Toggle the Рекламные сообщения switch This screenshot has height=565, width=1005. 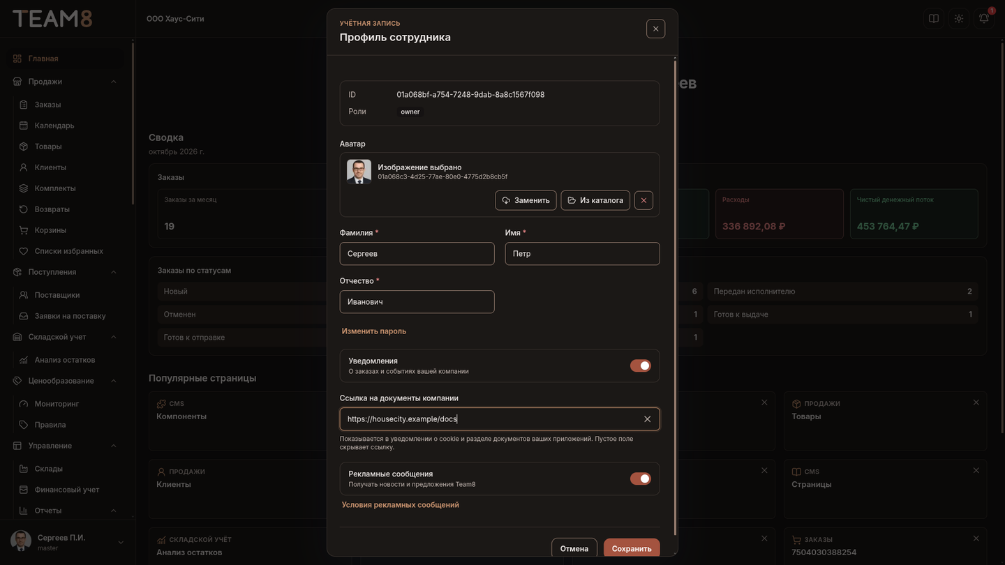[641, 479]
